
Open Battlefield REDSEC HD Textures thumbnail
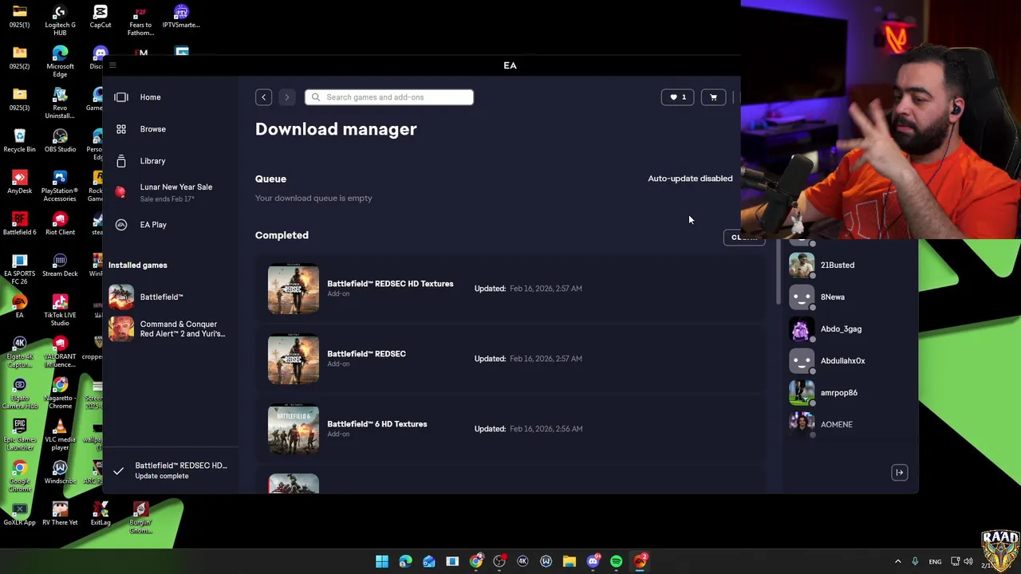[294, 289]
